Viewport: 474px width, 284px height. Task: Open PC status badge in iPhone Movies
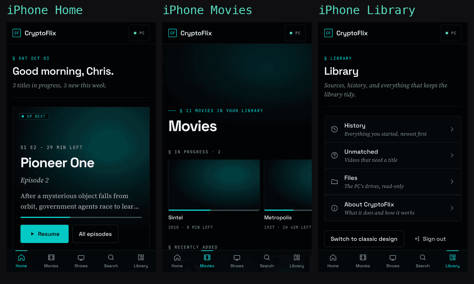pyautogui.click(x=295, y=33)
